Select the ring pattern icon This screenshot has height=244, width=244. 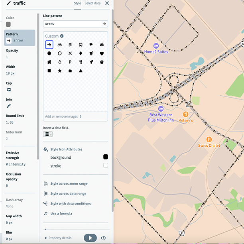(59, 62)
